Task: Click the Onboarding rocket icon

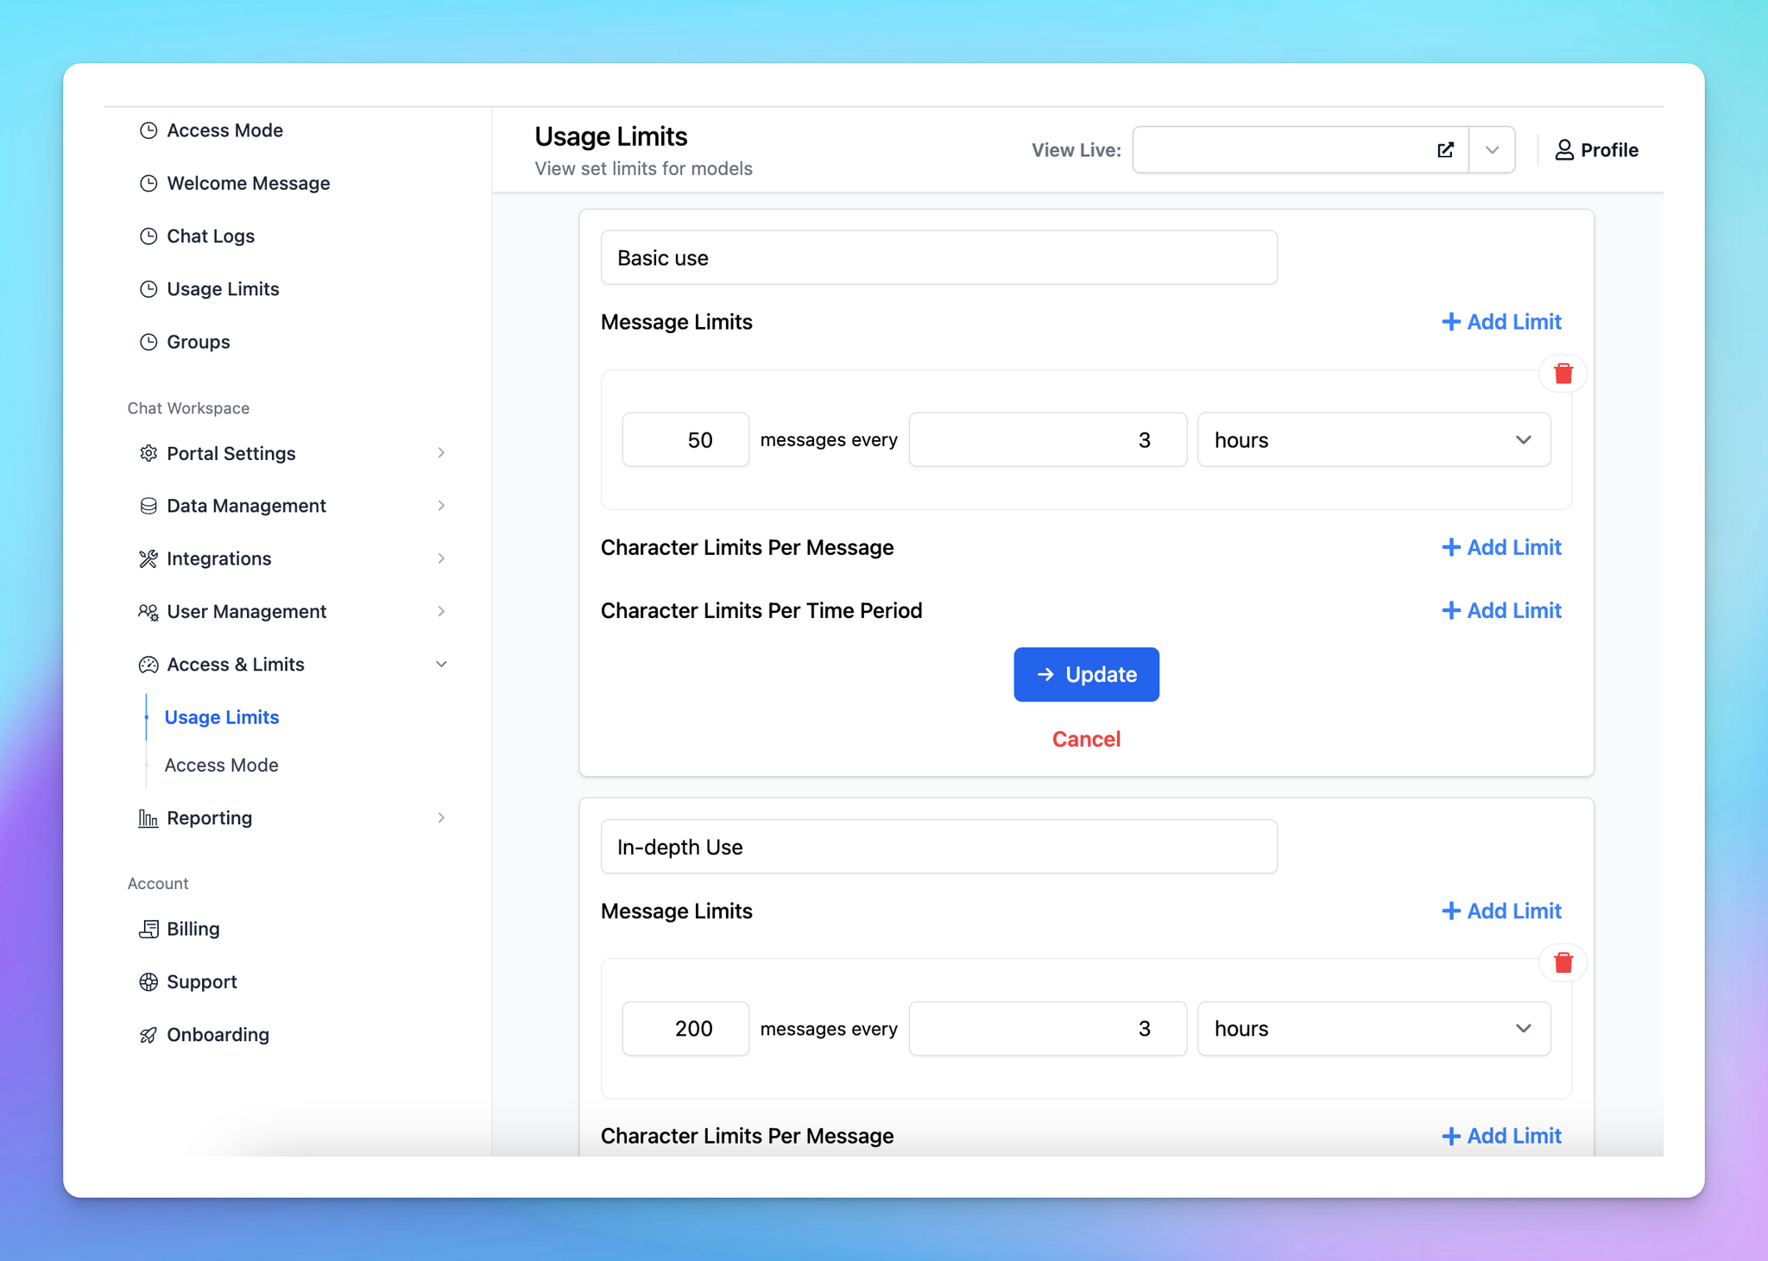Action: click(x=148, y=1035)
